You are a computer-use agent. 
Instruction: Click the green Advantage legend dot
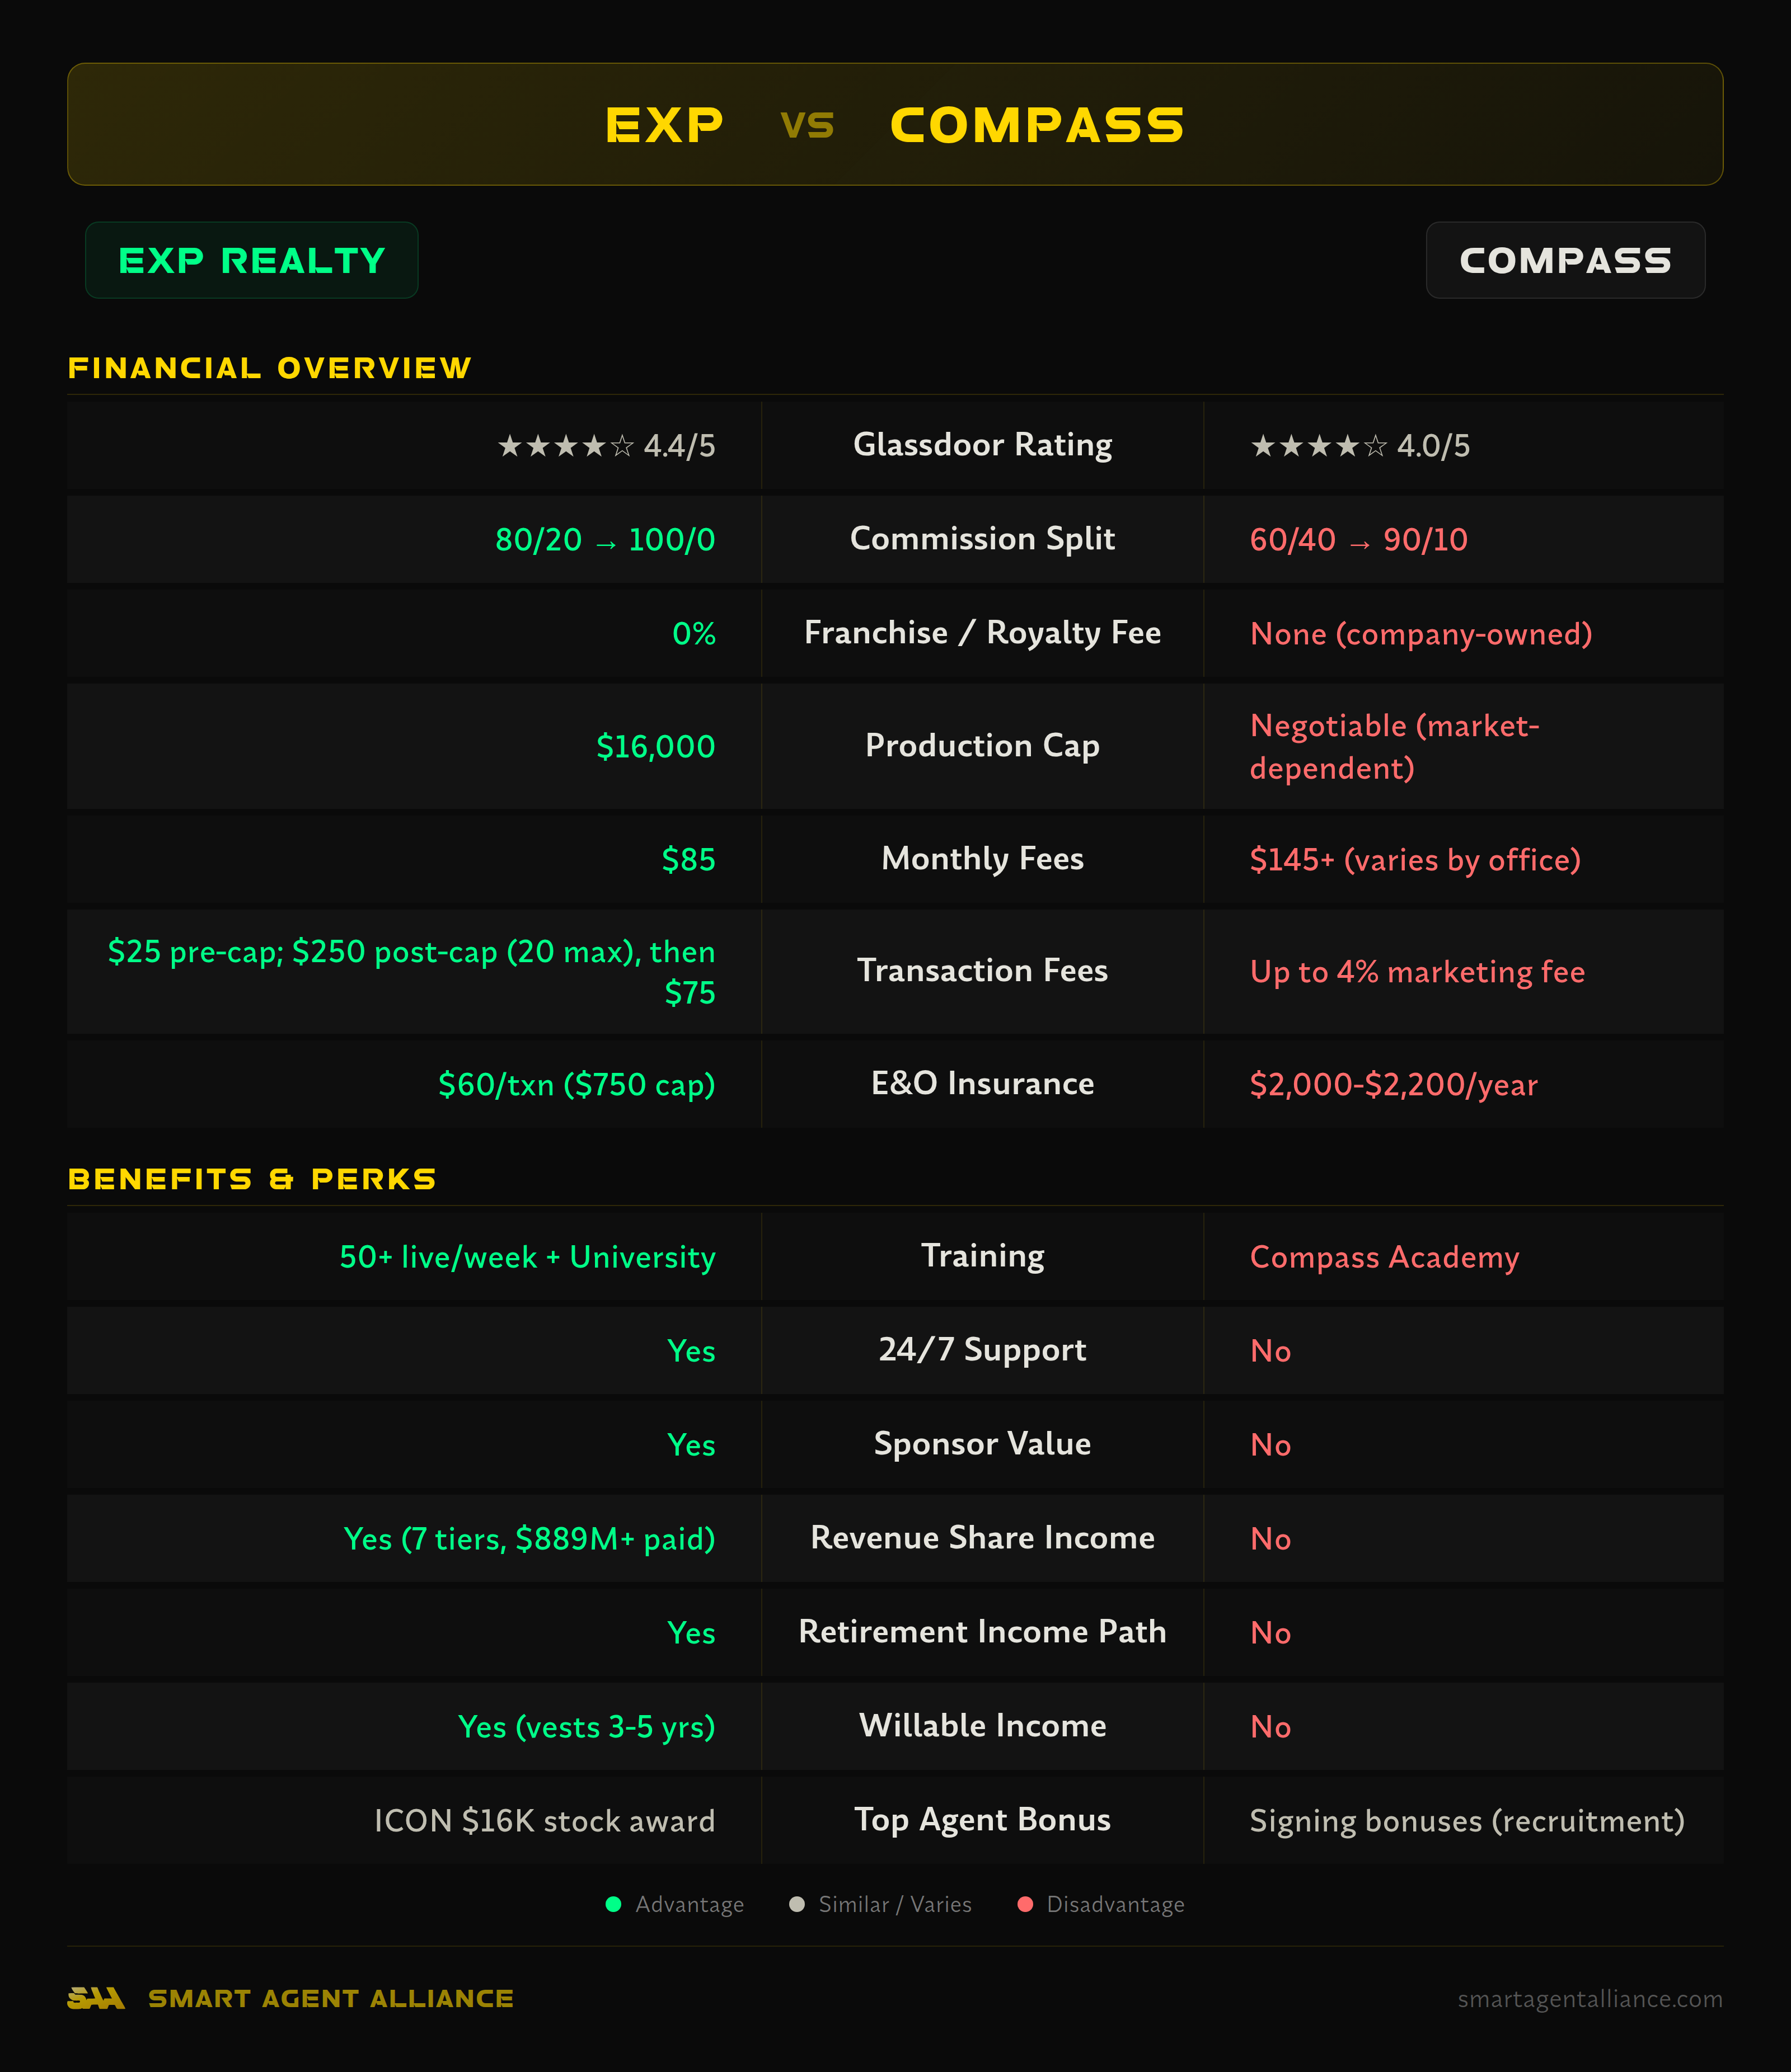pyautogui.click(x=613, y=1904)
